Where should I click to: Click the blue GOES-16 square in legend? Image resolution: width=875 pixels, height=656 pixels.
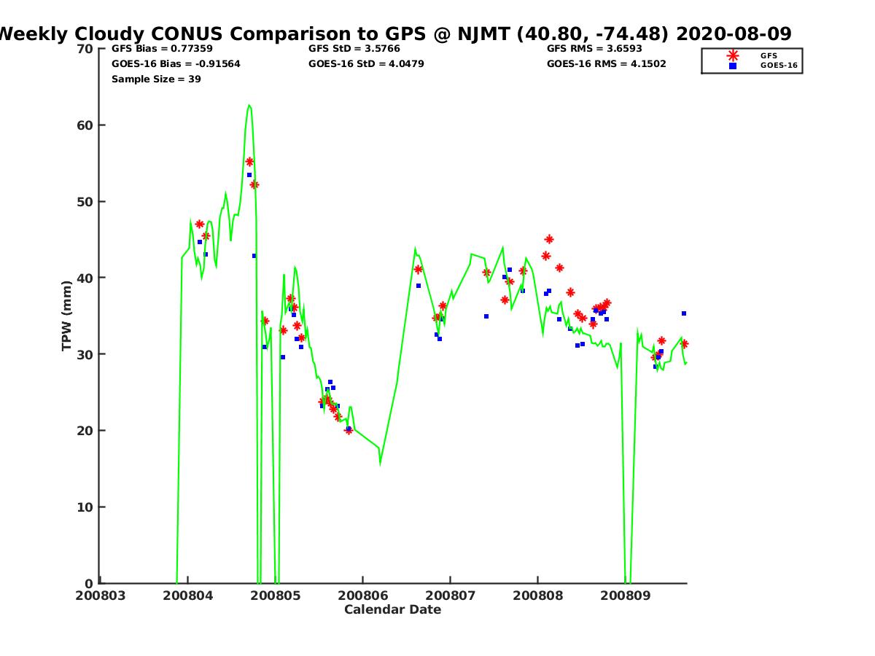(x=733, y=66)
